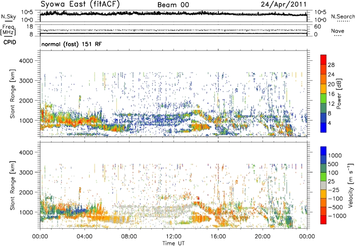
Task: Click the 'Freq. [MHz]' label
Action: click(x=8, y=30)
